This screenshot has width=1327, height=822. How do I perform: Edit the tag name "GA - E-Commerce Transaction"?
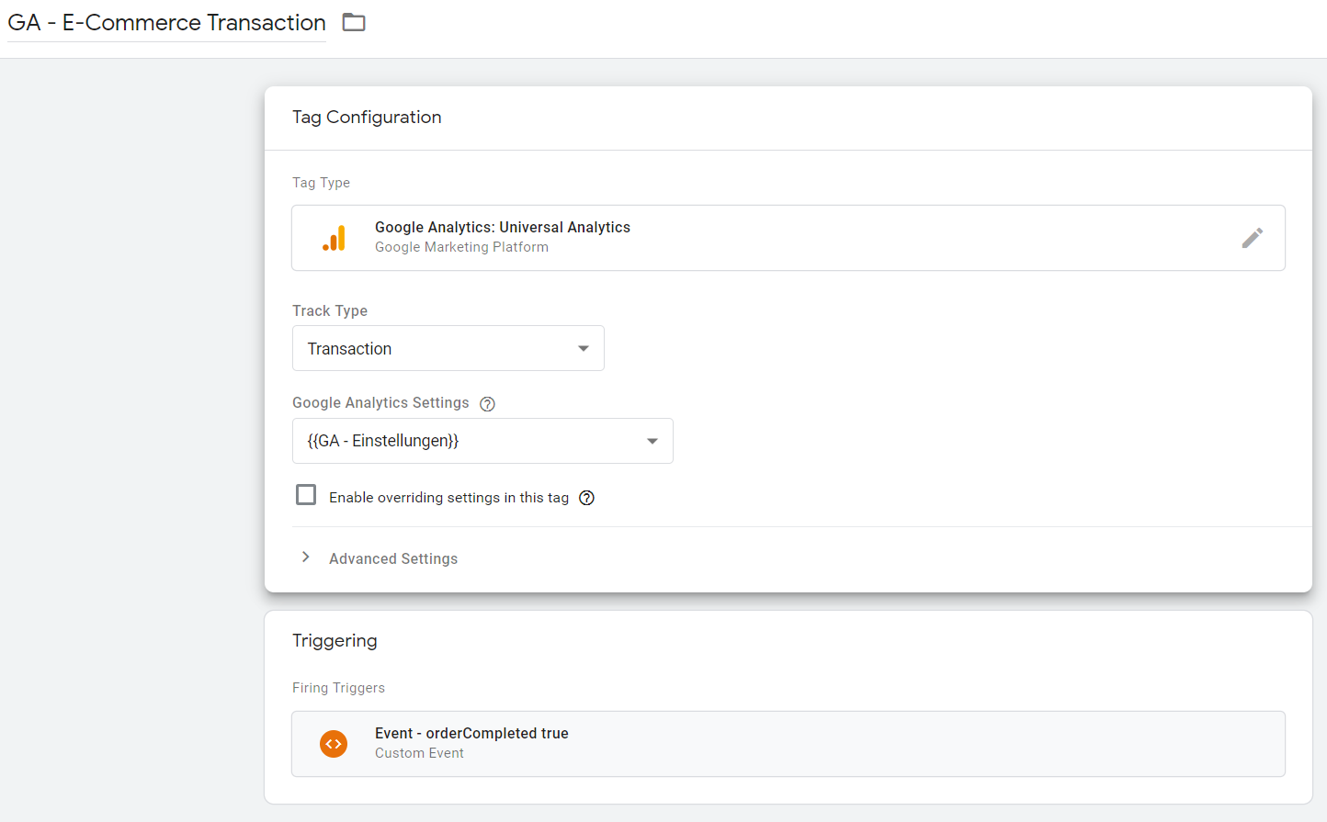165,22
